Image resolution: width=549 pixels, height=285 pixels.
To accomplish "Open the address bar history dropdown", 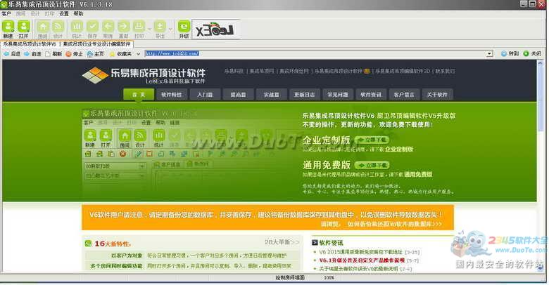I will coord(489,54).
